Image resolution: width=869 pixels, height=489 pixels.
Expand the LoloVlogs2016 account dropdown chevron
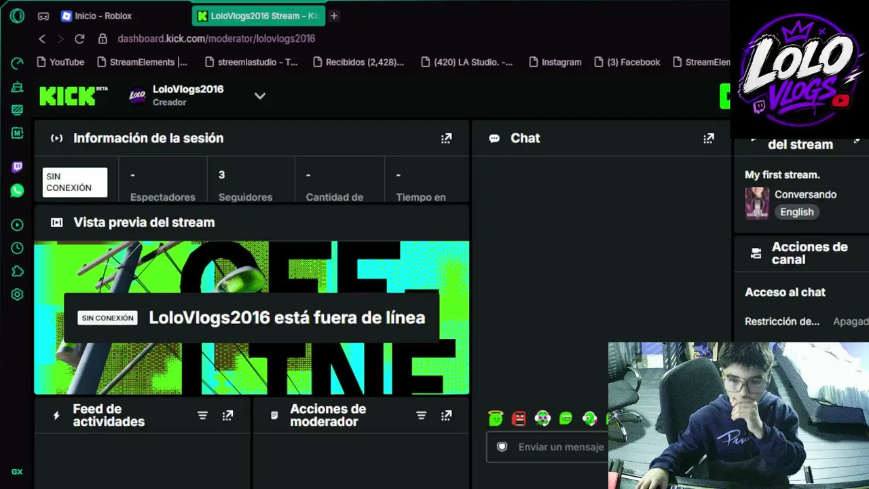point(259,96)
